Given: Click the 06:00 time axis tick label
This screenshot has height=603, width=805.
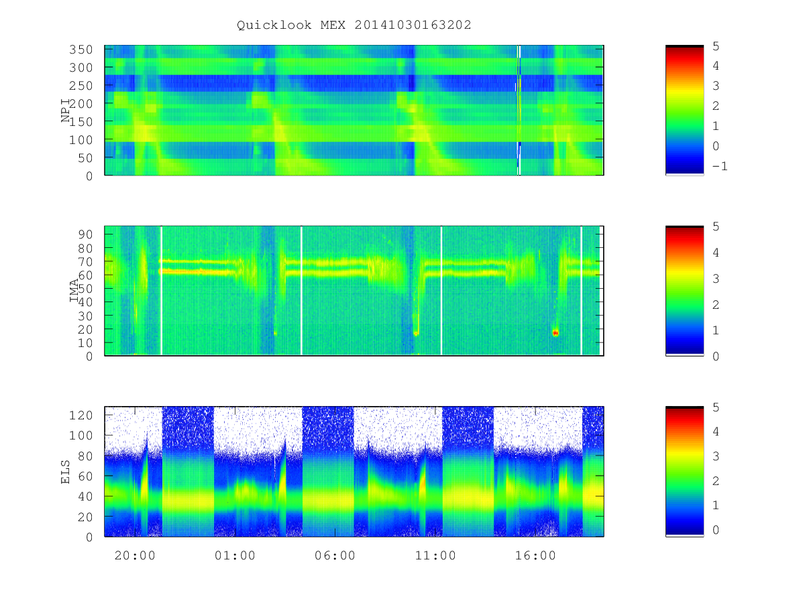Looking at the screenshot, I should pos(335,555).
